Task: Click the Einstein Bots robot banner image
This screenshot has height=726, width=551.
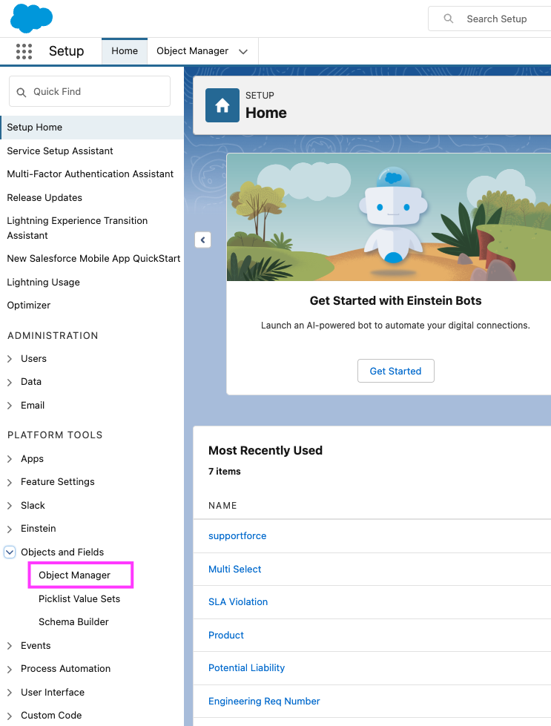Action: tap(389, 217)
